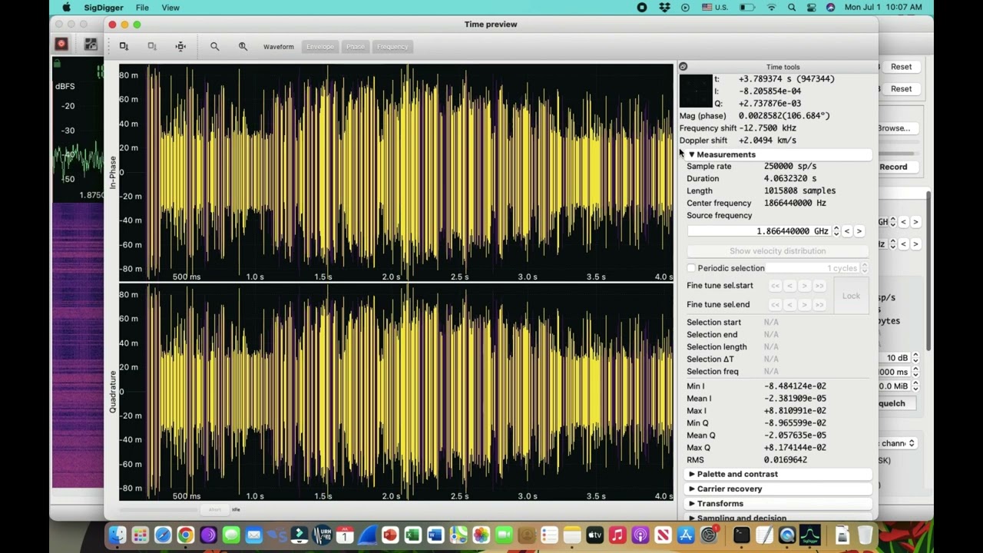Open the Apple menu
Screen dimensions: 983x553
(x=67, y=8)
